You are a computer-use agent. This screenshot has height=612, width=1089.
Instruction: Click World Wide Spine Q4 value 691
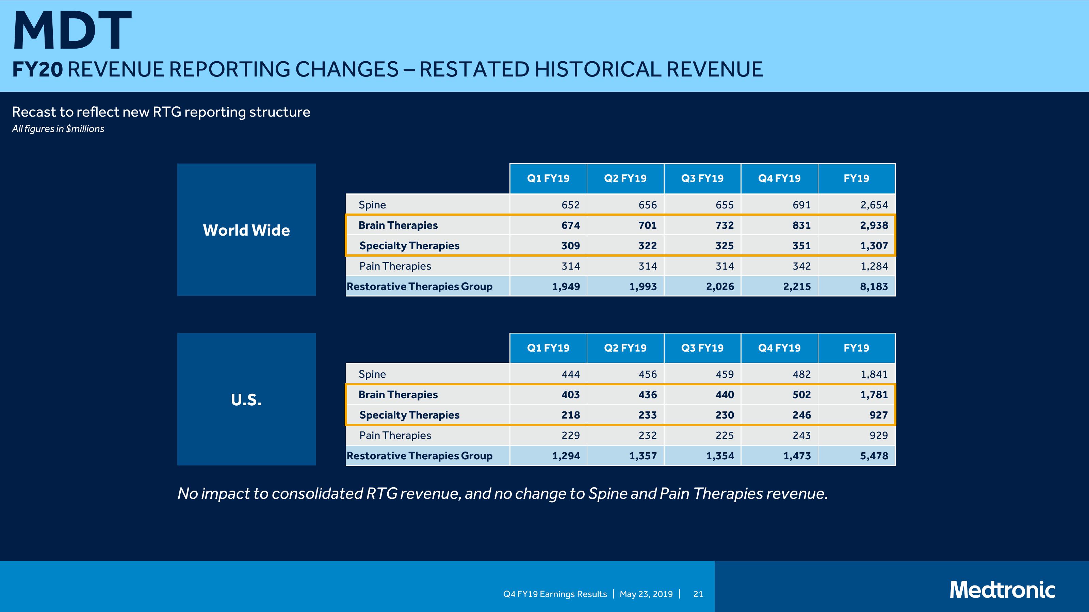(801, 205)
